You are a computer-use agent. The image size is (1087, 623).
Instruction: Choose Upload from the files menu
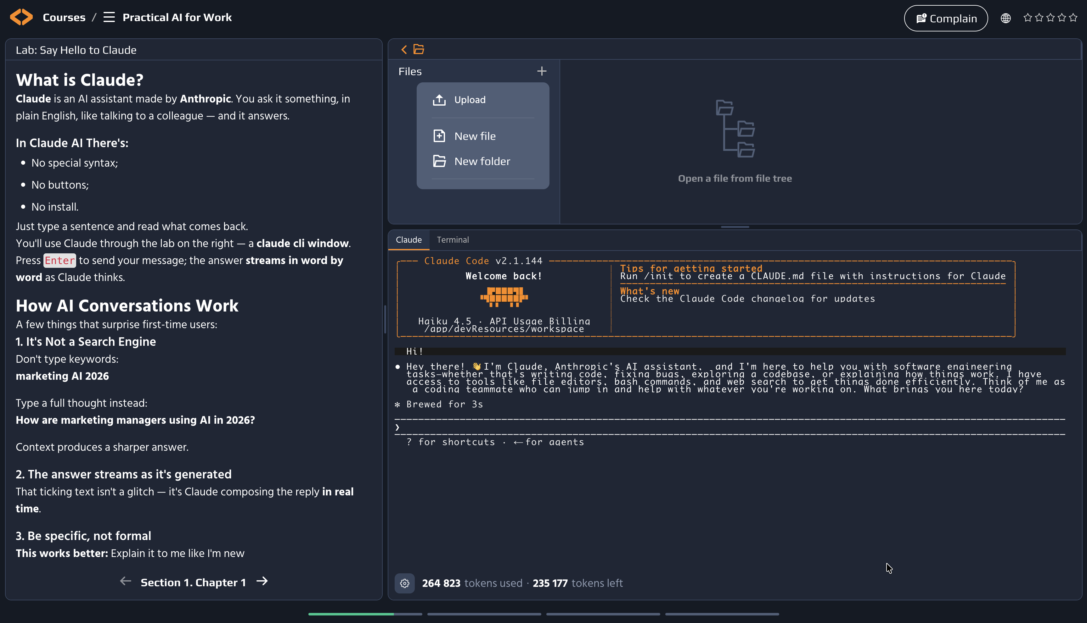coord(483,100)
